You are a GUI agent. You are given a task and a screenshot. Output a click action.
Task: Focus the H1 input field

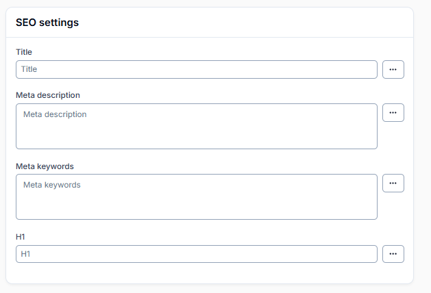click(197, 254)
